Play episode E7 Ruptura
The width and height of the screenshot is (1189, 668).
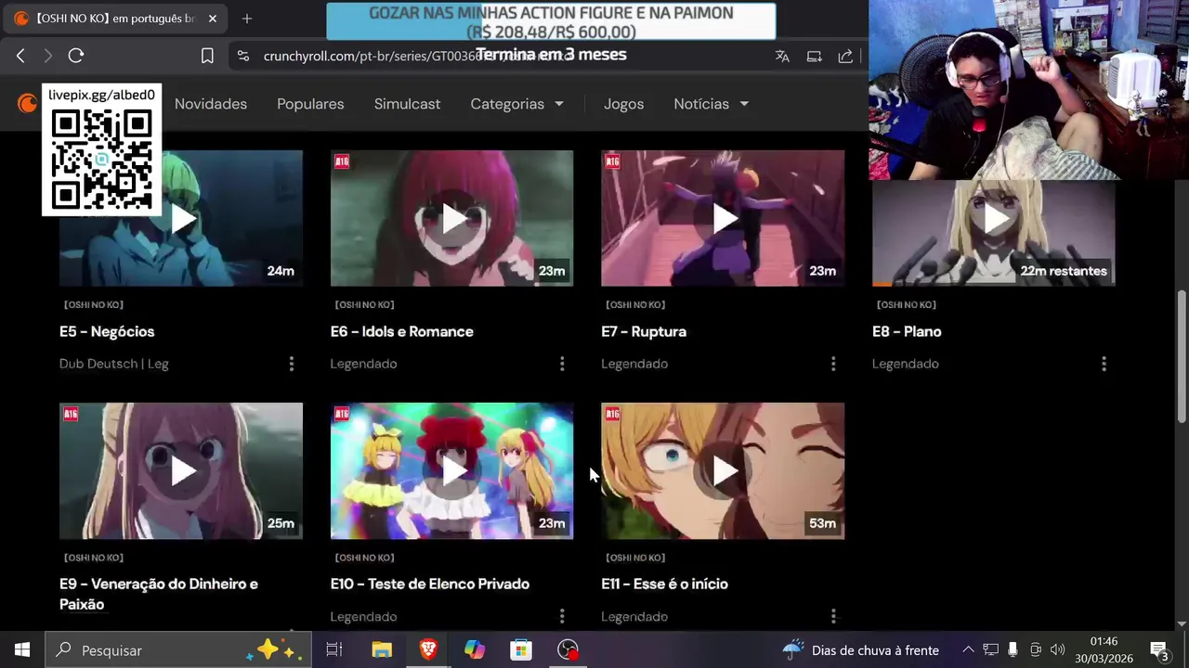[x=723, y=218]
